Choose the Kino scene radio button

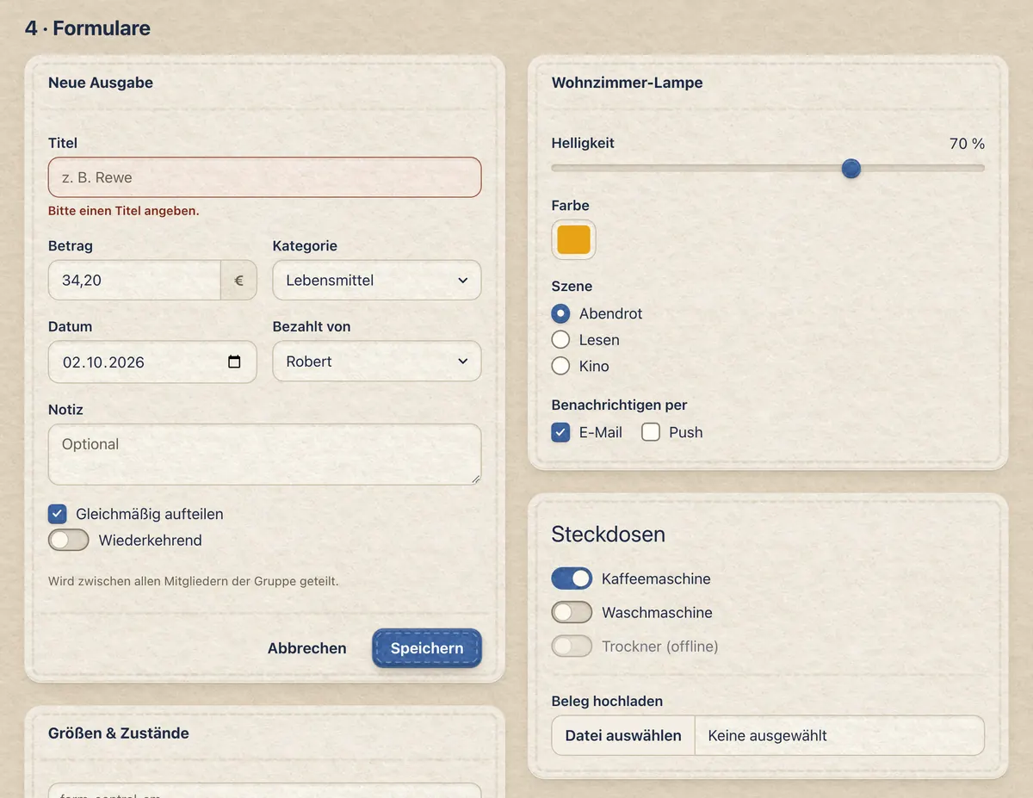click(560, 366)
